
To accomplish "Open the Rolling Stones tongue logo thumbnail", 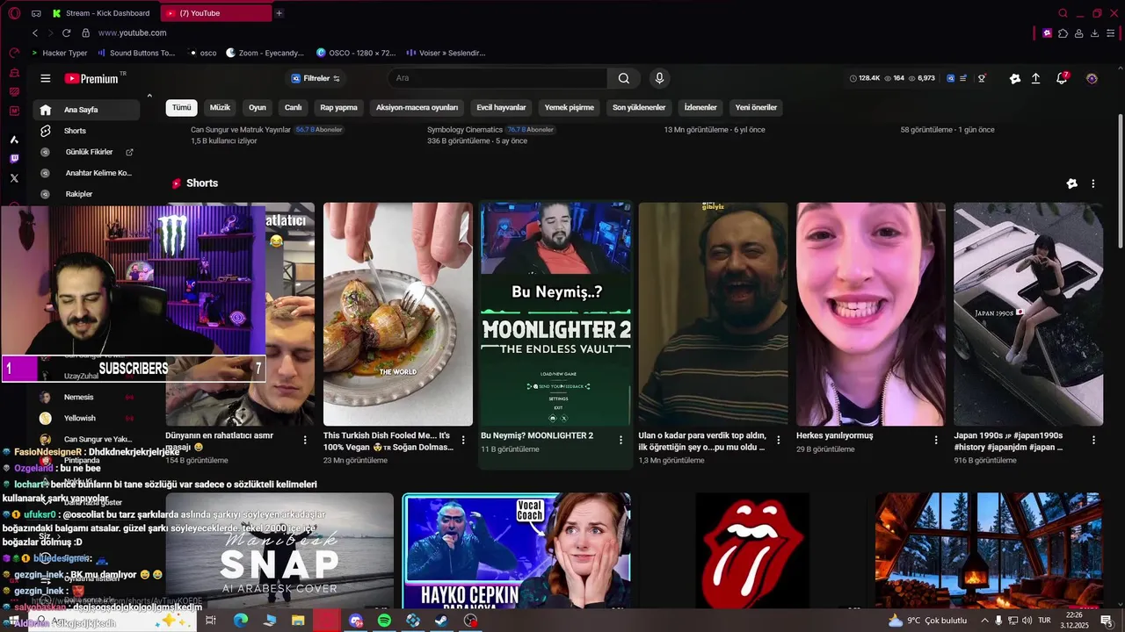I will (751, 550).
